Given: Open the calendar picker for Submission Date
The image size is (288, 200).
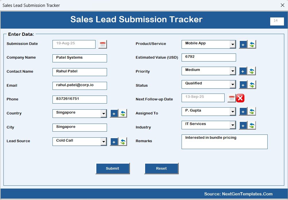Looking at the screenshot, I should [102, 44].
